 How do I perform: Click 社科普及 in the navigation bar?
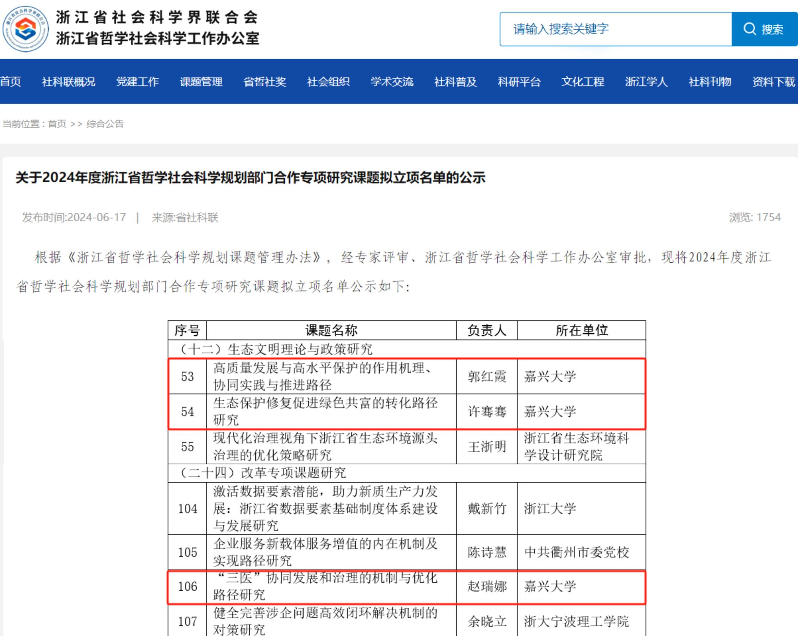click(x=455, y=82)
